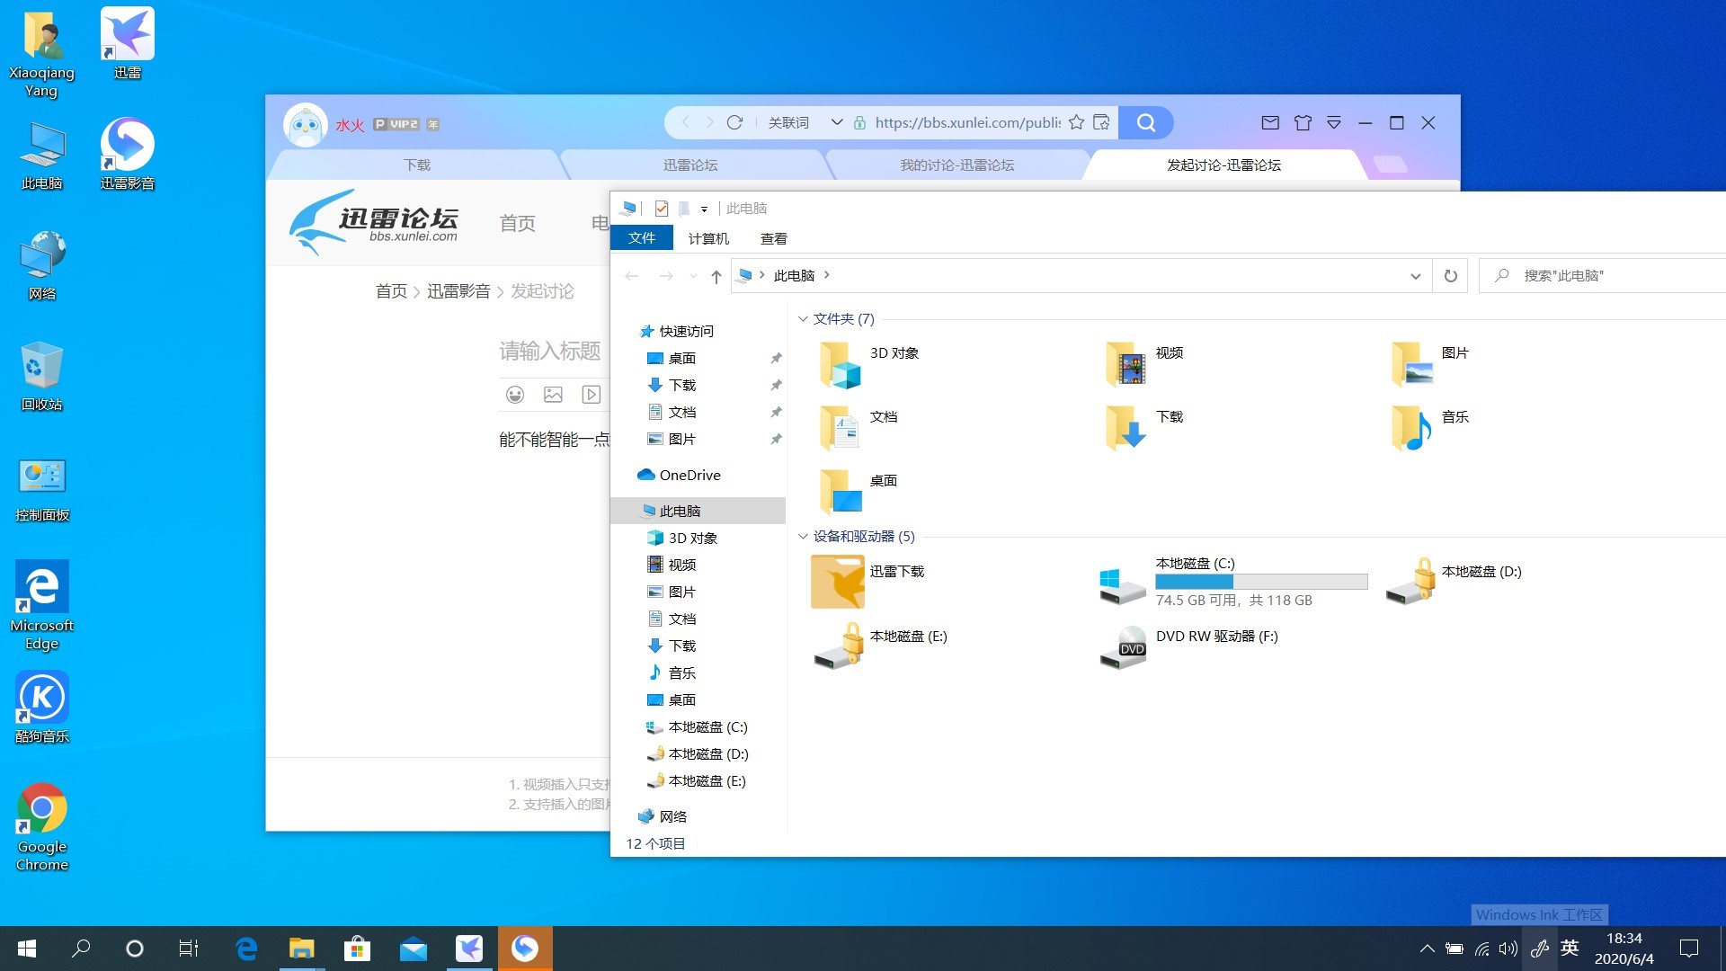Unpin 图片 from the quick access list

tap(775, 439)
